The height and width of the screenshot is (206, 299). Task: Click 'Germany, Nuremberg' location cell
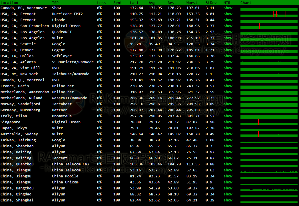coord(20,110)
